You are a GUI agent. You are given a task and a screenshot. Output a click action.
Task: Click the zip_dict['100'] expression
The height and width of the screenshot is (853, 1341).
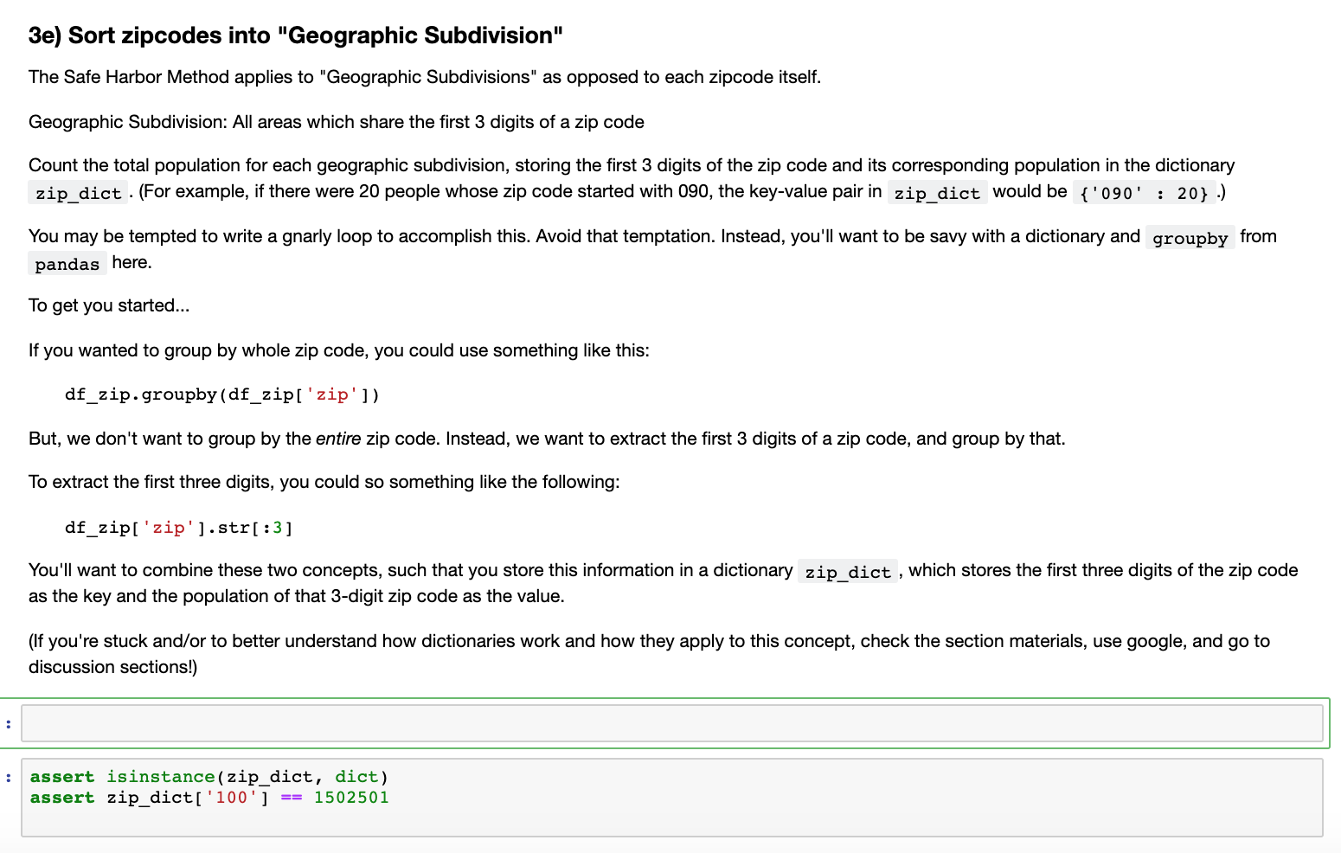[189, 797]
